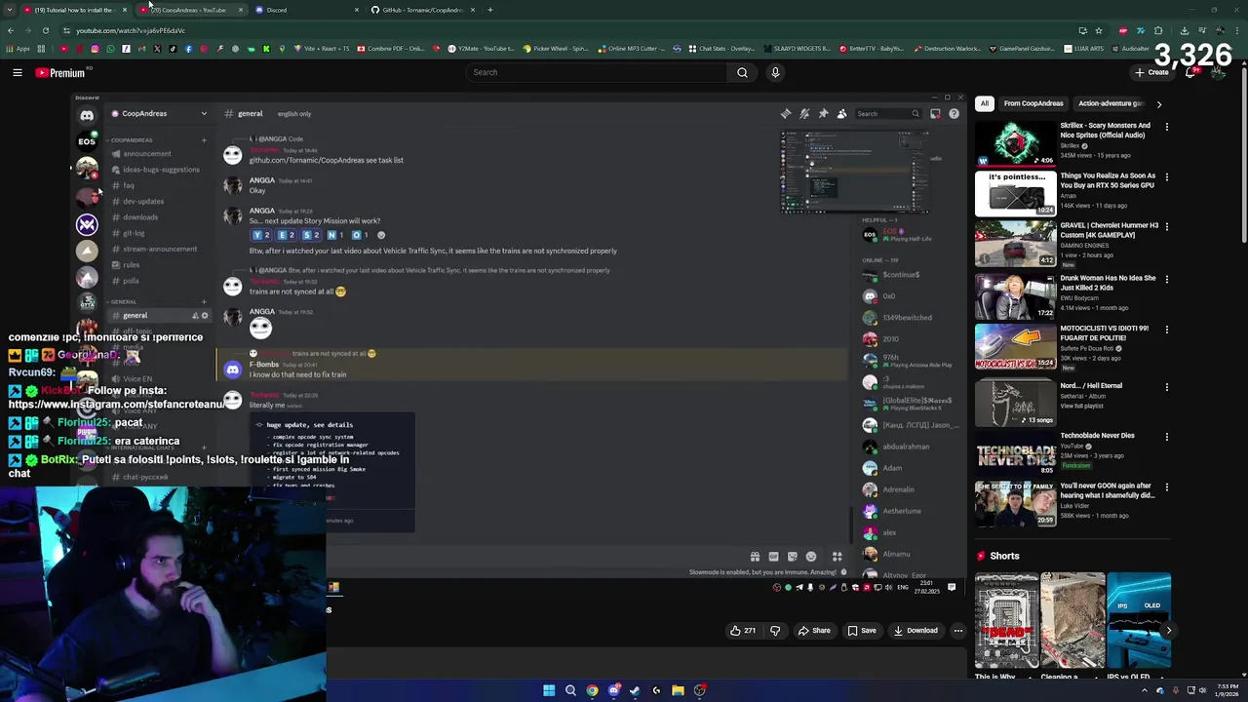Open options for Drunk Woman video
The height and width of the screenshot is (702, 1248).
click(x=1166, y=279)
